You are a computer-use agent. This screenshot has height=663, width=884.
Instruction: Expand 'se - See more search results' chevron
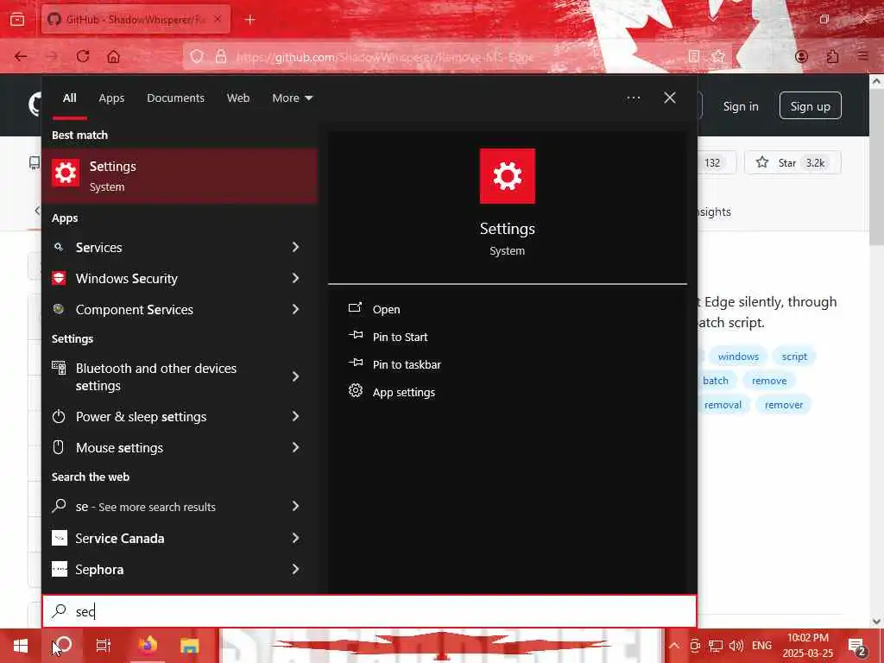click(295, 506)
